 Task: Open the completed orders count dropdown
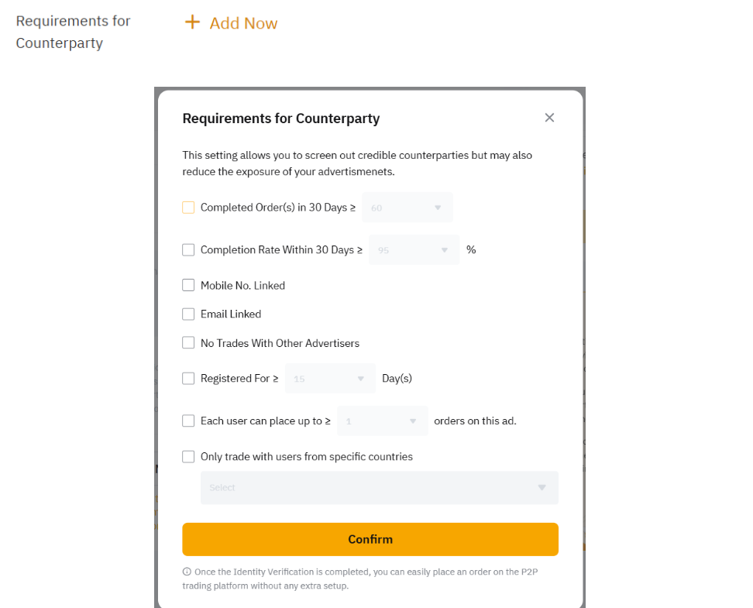click(407, 208)
